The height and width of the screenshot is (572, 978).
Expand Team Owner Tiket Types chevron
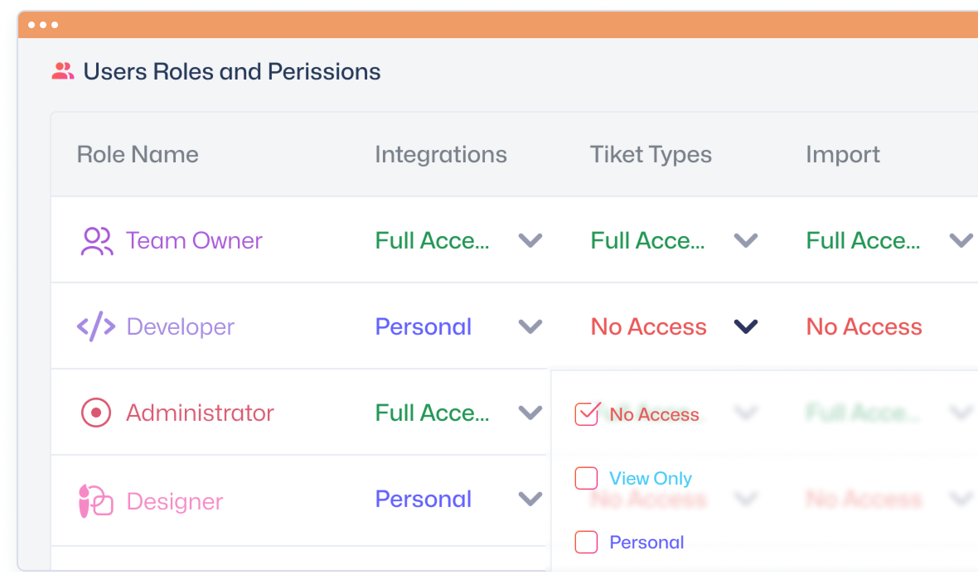746,241
